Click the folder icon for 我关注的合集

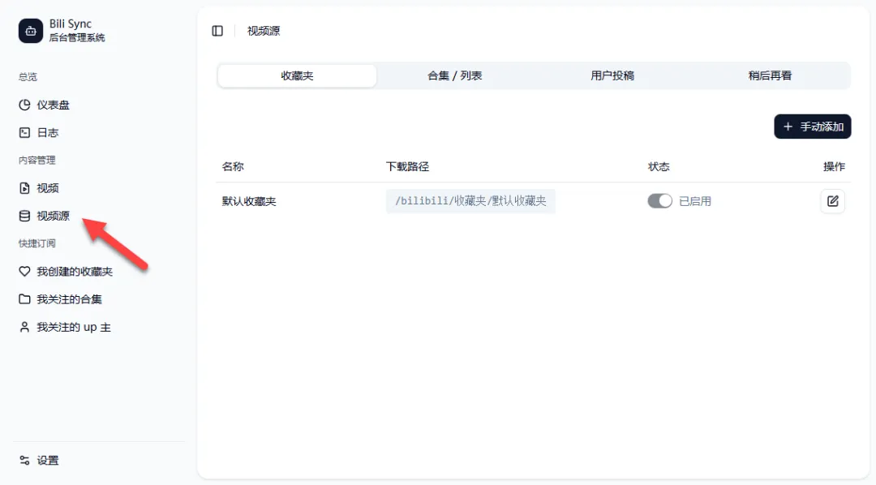tap(24, 299)
